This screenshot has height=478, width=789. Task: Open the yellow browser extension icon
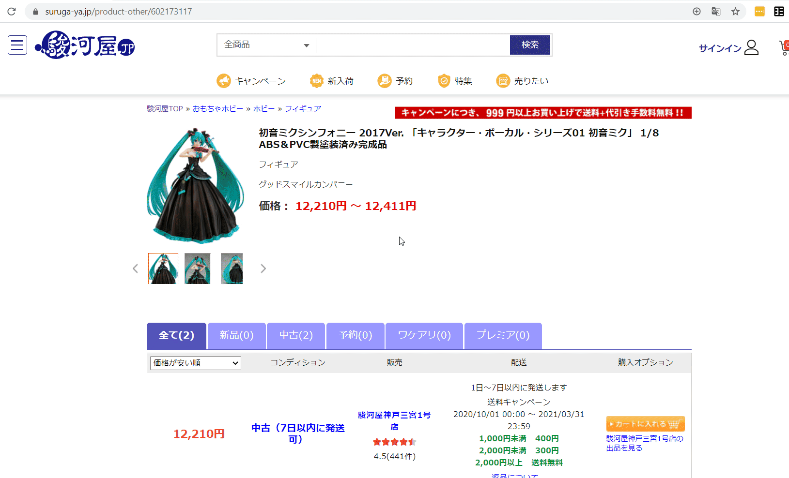tap(759, 12)
